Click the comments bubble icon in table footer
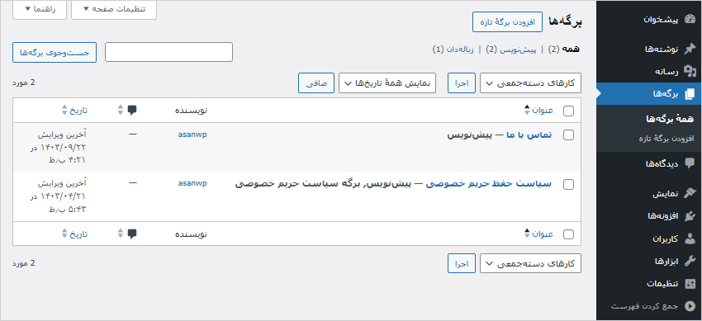Viewport: 702px width, 321px height. [132, 234]
